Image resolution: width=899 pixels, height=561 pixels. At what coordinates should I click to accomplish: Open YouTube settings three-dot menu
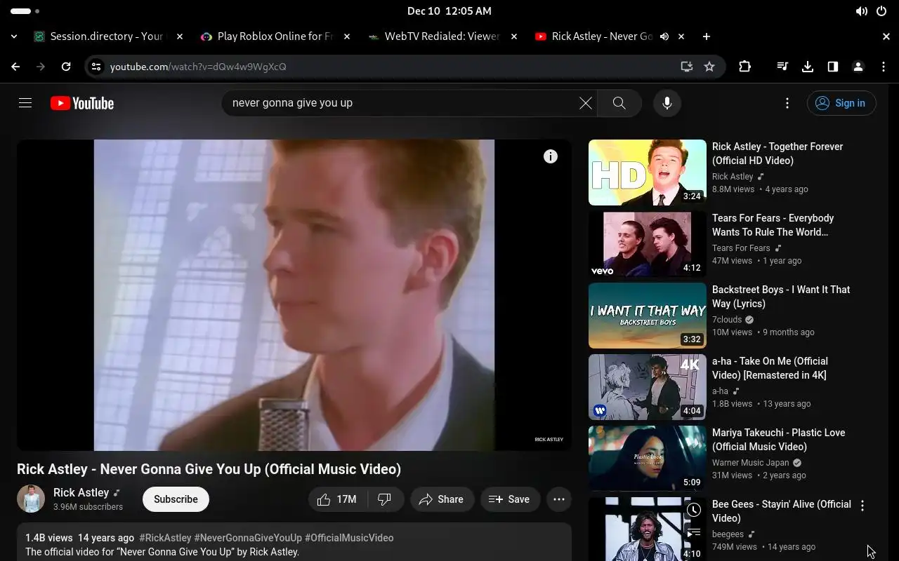(787, 103)
